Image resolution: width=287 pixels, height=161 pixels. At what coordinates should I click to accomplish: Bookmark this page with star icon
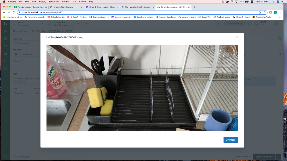(265, 12)
